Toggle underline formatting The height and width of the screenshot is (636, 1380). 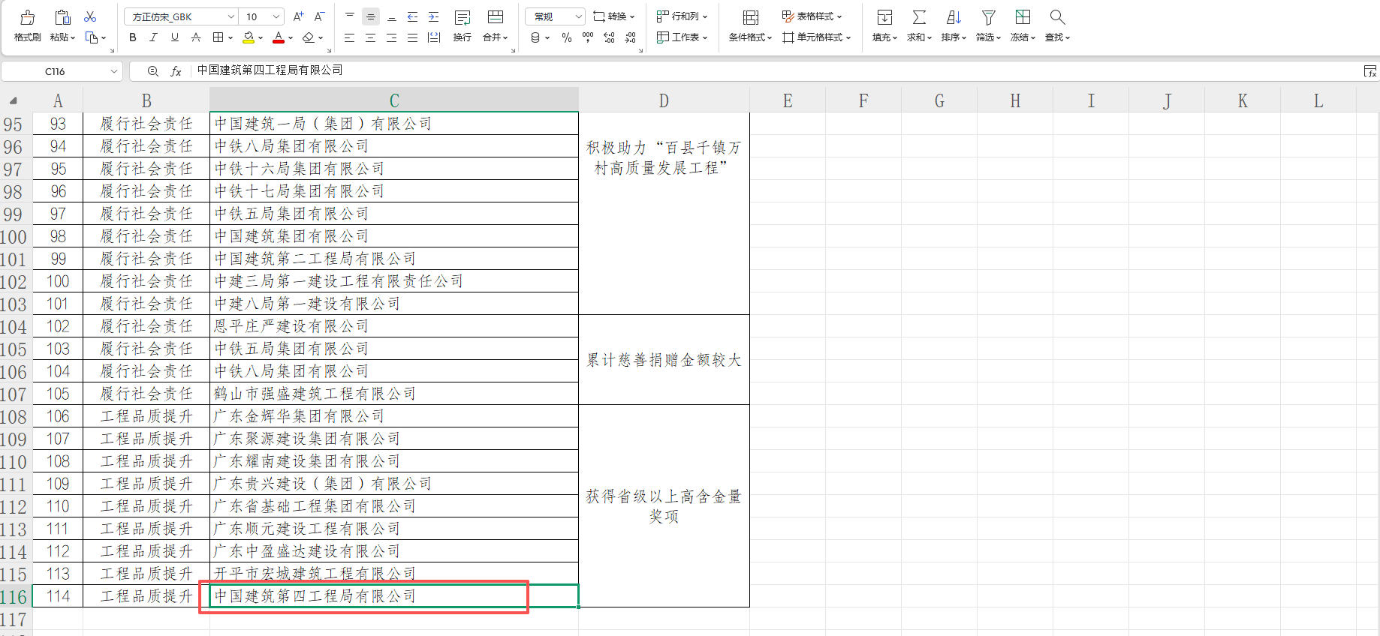(174, 37)
